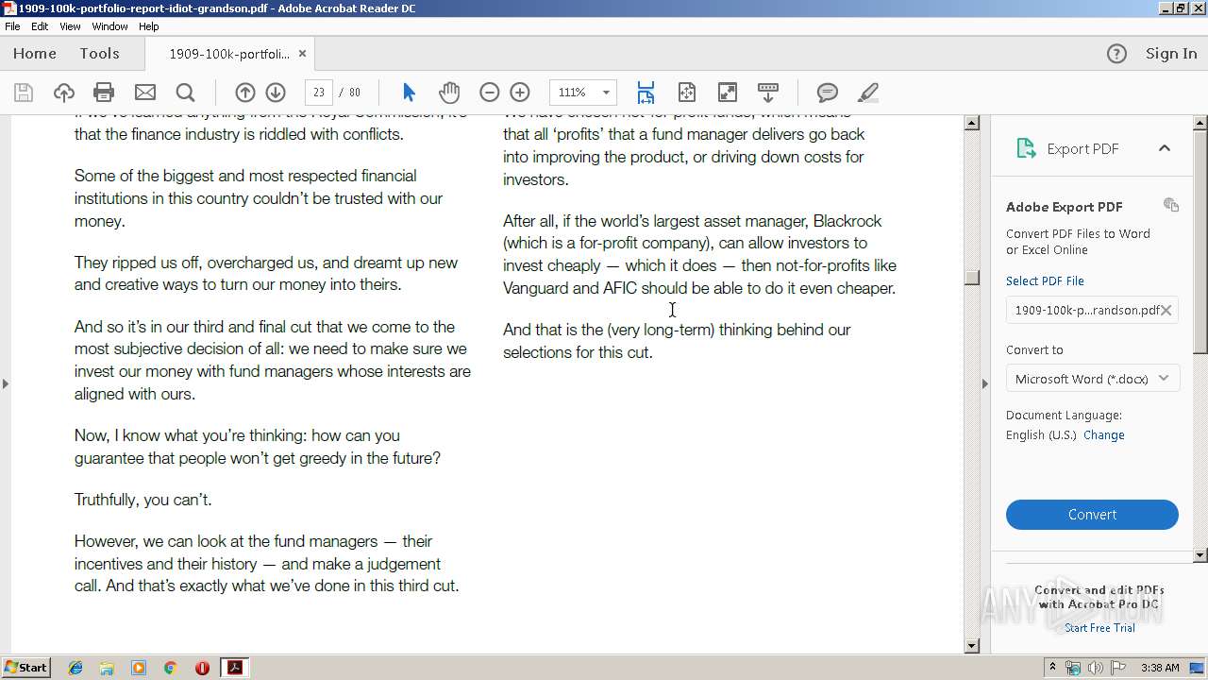Open Convert to Microsoft Word dropdown
Image resolution: width=1208 pixels, height=680 pixels.
click(1092, 379)
